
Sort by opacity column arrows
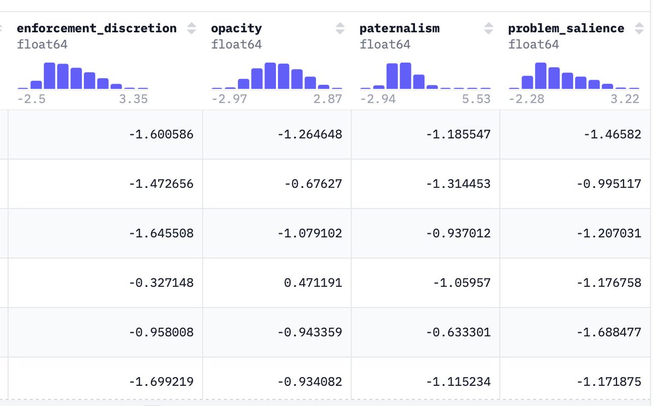tap(340, 28)
